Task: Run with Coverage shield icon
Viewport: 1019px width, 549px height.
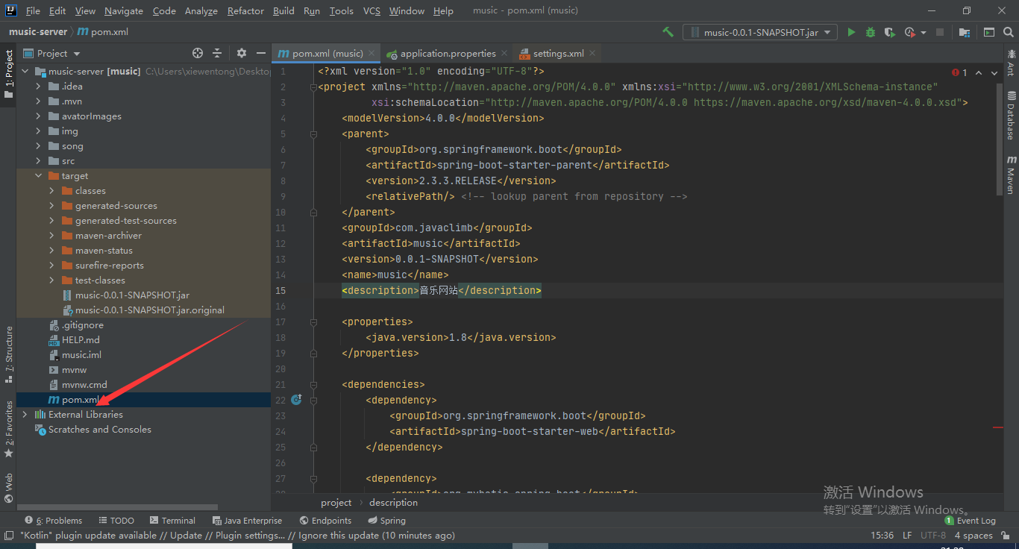Action: (889, 32)
